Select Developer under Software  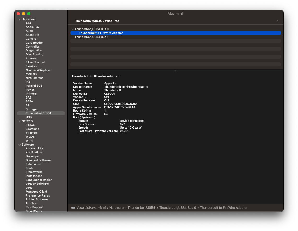[x=33, y=156]
